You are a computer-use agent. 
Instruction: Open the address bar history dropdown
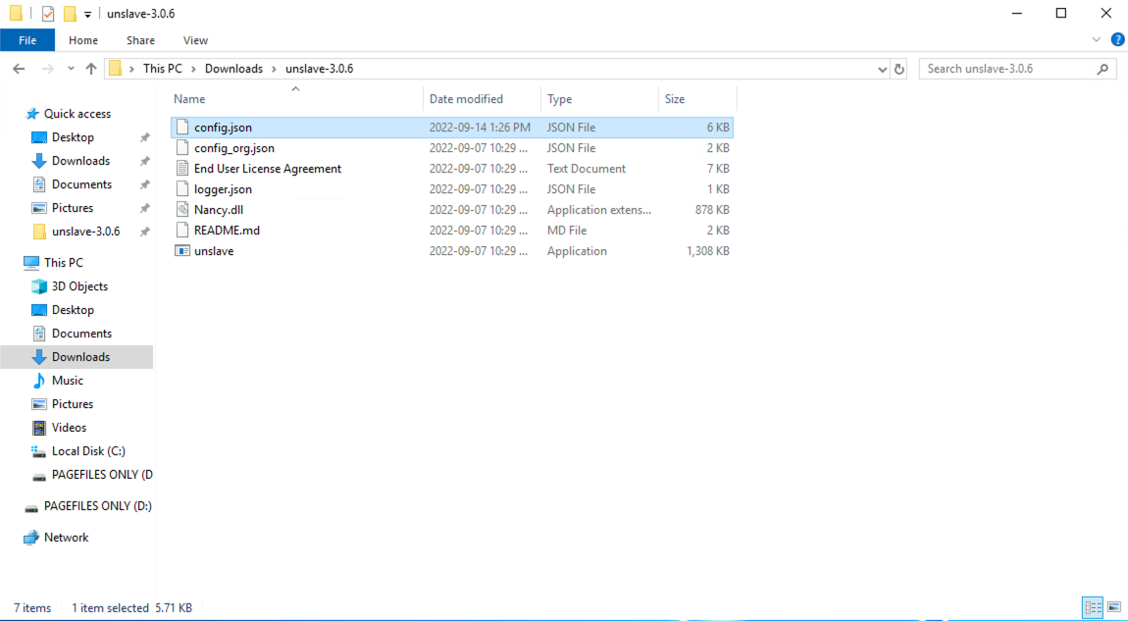point(882,69)
